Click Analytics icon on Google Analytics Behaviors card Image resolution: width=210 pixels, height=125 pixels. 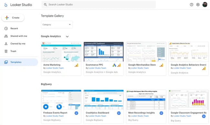[x=204, y=69]
